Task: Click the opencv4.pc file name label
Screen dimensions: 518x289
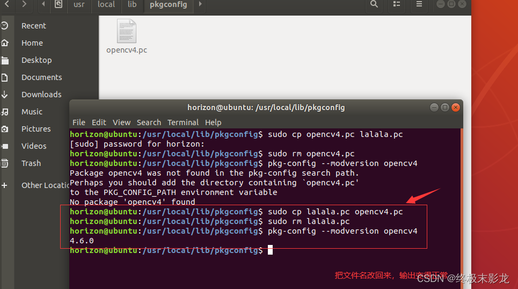Action: pyautogui.click(x=127, y=50)
